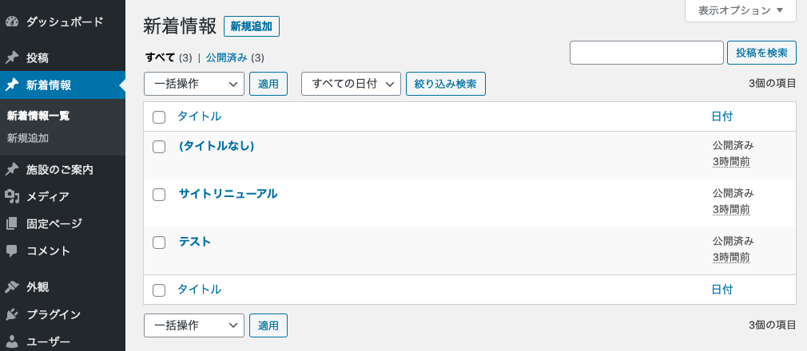Viewport: 807px width, 351px height.
Task: Expand the 表示オプション screen options panel
Action: tap(741, 10)
